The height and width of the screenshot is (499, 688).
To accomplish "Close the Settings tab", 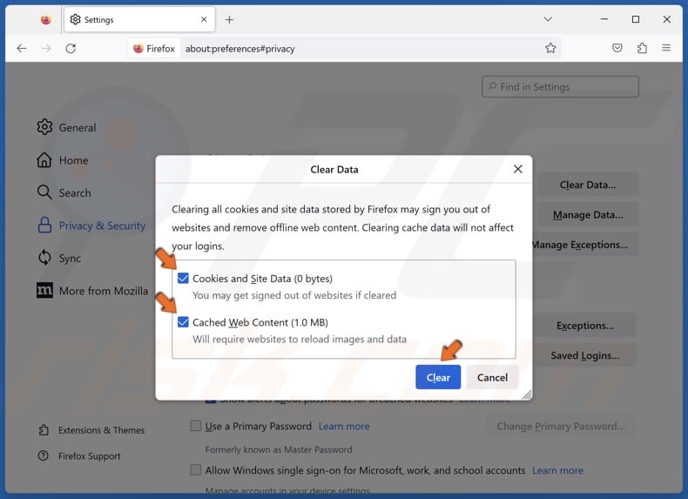I will coord(204,19).
